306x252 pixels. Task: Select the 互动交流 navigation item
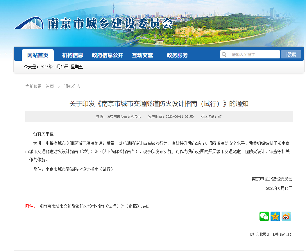point(142,55)
